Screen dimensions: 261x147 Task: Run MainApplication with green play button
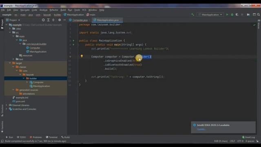click(x=227, y=15)
